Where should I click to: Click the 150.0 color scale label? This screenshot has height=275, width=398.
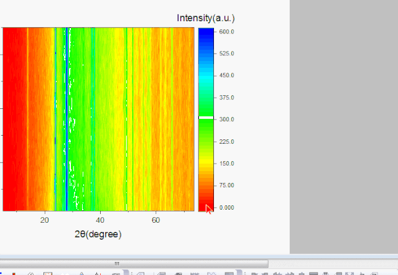tap(227, 163)
